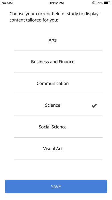The image size is (112, 200).
Task: Deselect the checked Science row
Action: point(58,105)
